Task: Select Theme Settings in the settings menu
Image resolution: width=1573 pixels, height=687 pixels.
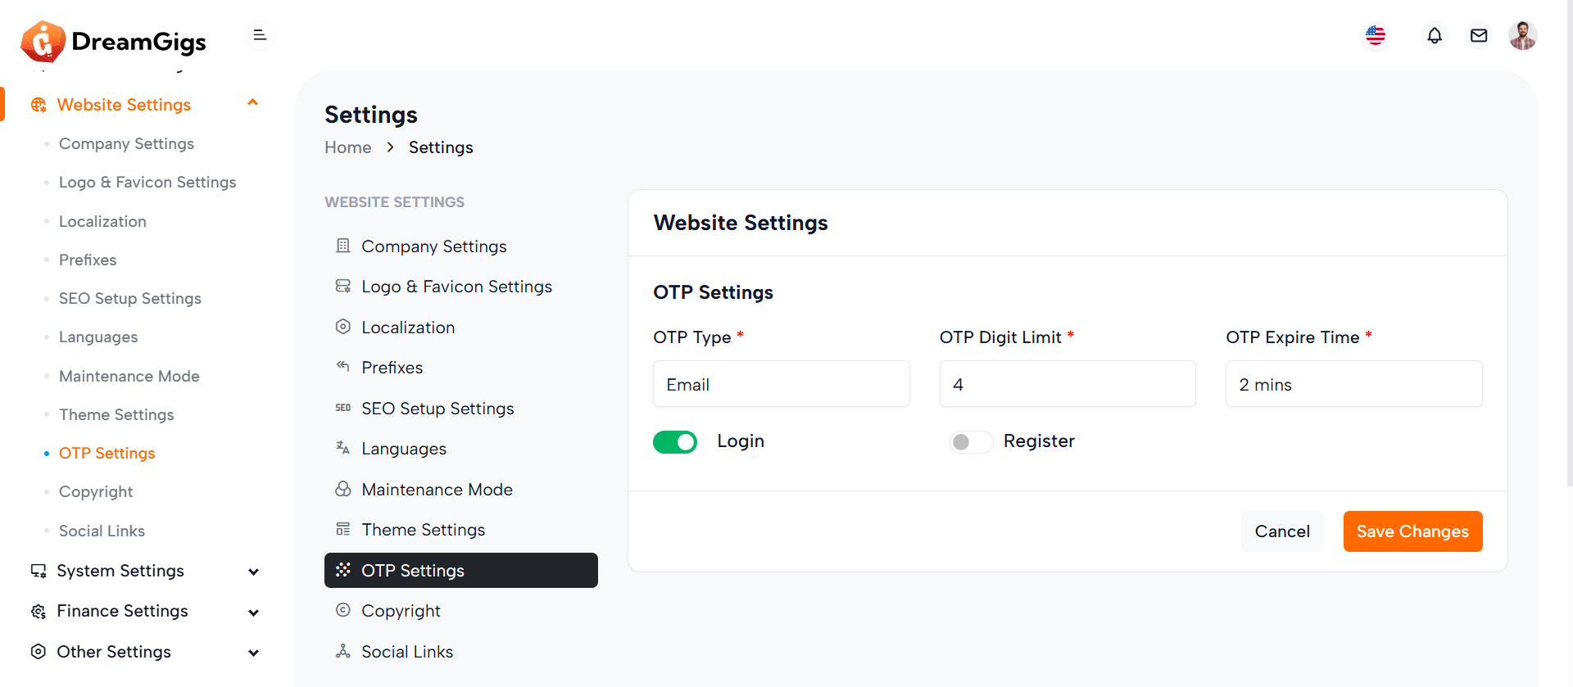Action: (423, 530)
